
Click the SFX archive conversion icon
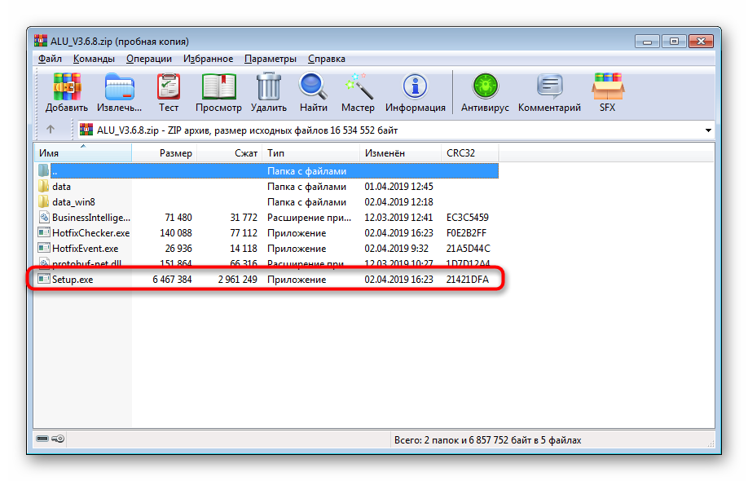(x=607, y=88)
